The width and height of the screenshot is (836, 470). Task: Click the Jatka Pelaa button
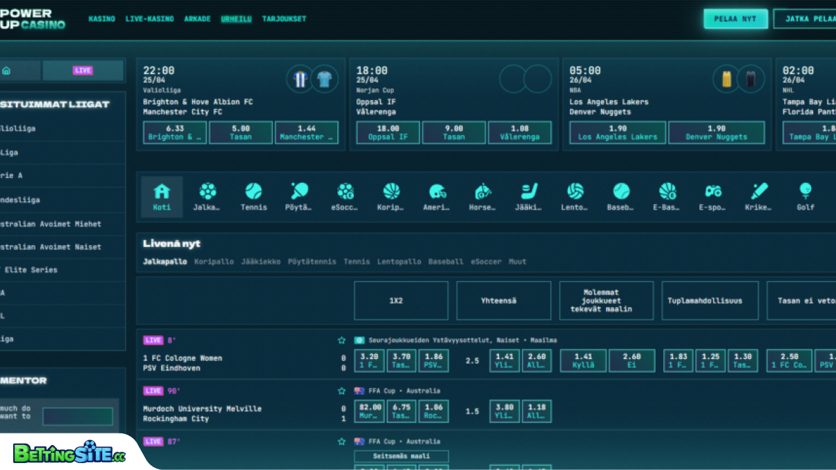(806, 19)
